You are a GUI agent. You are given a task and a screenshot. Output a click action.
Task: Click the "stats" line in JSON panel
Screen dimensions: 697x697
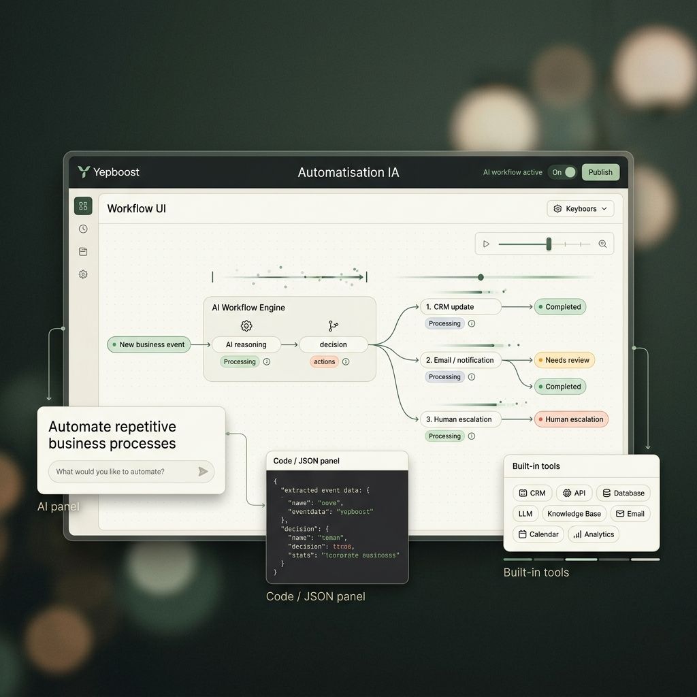344,555
